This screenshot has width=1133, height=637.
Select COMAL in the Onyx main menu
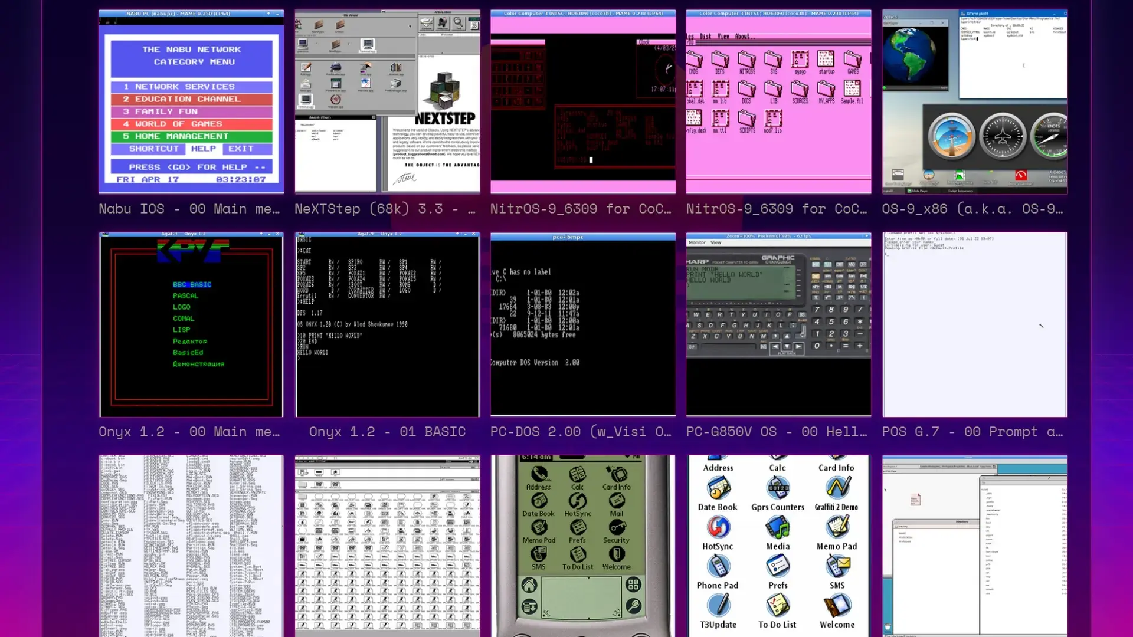(184, 318)
